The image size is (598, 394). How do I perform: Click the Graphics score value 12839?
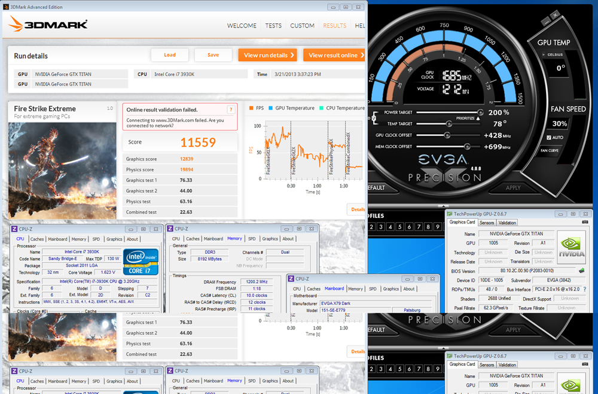(187, 159)
